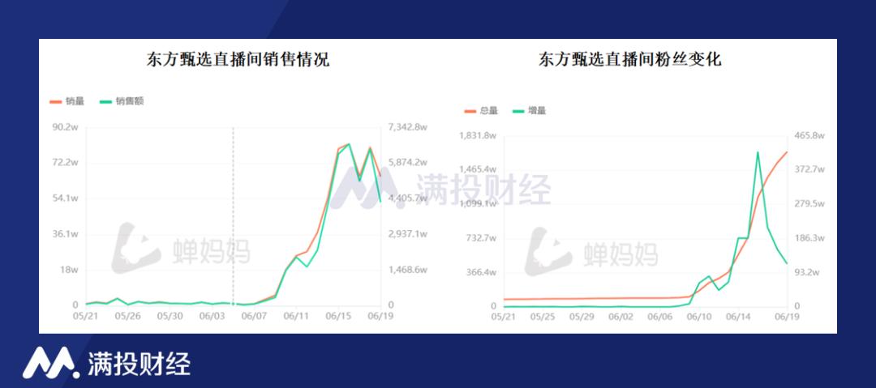Click the 满投财经 logo icon at bottom left
876x388 pixels.
click(x=51, y=363)
